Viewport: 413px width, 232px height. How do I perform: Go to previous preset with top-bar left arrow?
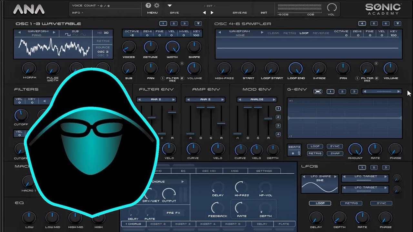point(204,13)
